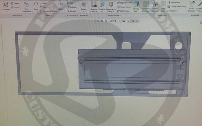Image resolution: width=202 pixels, height=126 pixels.
Task: Click the Section tool icon
Action: tap(102, 5)
